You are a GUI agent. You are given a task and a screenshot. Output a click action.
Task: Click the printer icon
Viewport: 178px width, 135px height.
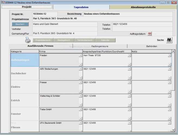(28, 40)
